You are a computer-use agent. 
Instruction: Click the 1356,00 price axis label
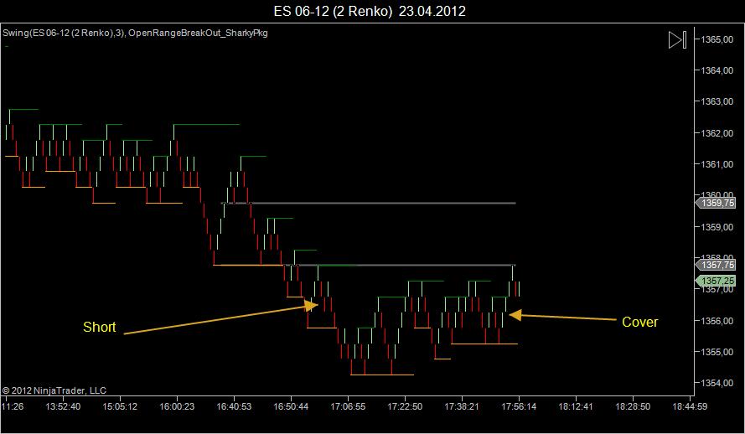point(717,321)
